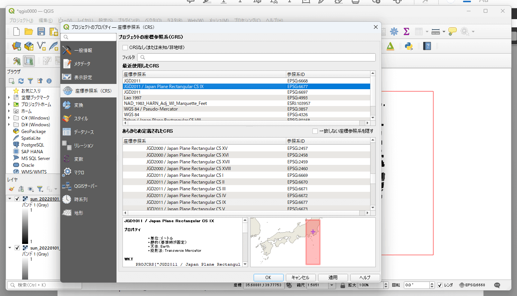The height and width of the screenshot is (296, 517).
Task: Click the Statistical Summary sigma icon
Action: (406, 31)
